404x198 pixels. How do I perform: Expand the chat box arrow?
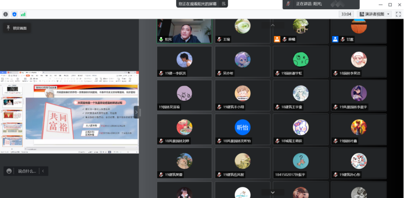pos(43,171)
